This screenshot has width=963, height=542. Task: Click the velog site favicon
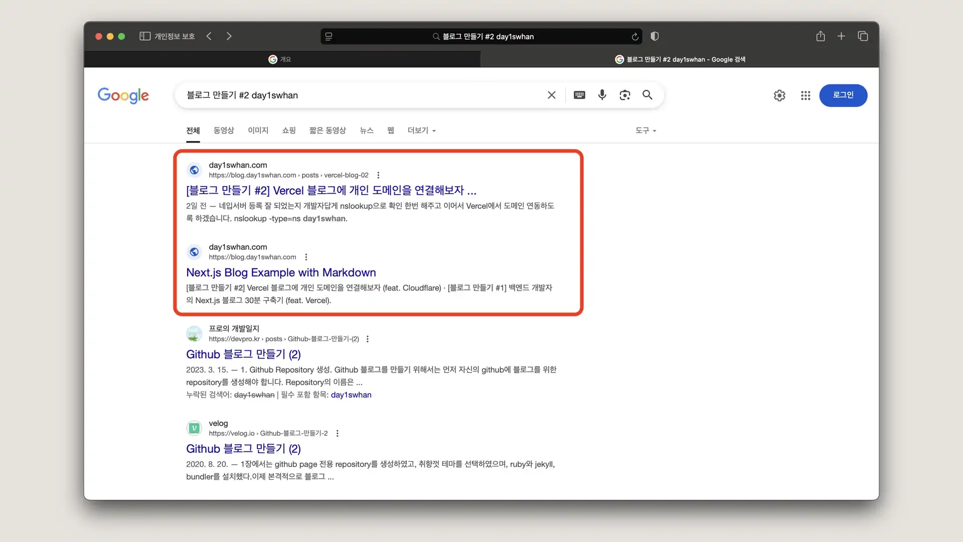(x=194, y=428)
